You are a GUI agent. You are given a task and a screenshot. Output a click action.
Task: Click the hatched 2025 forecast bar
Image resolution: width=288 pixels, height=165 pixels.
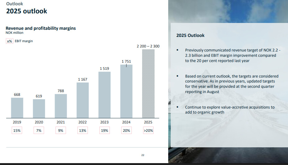click(148, 84)
